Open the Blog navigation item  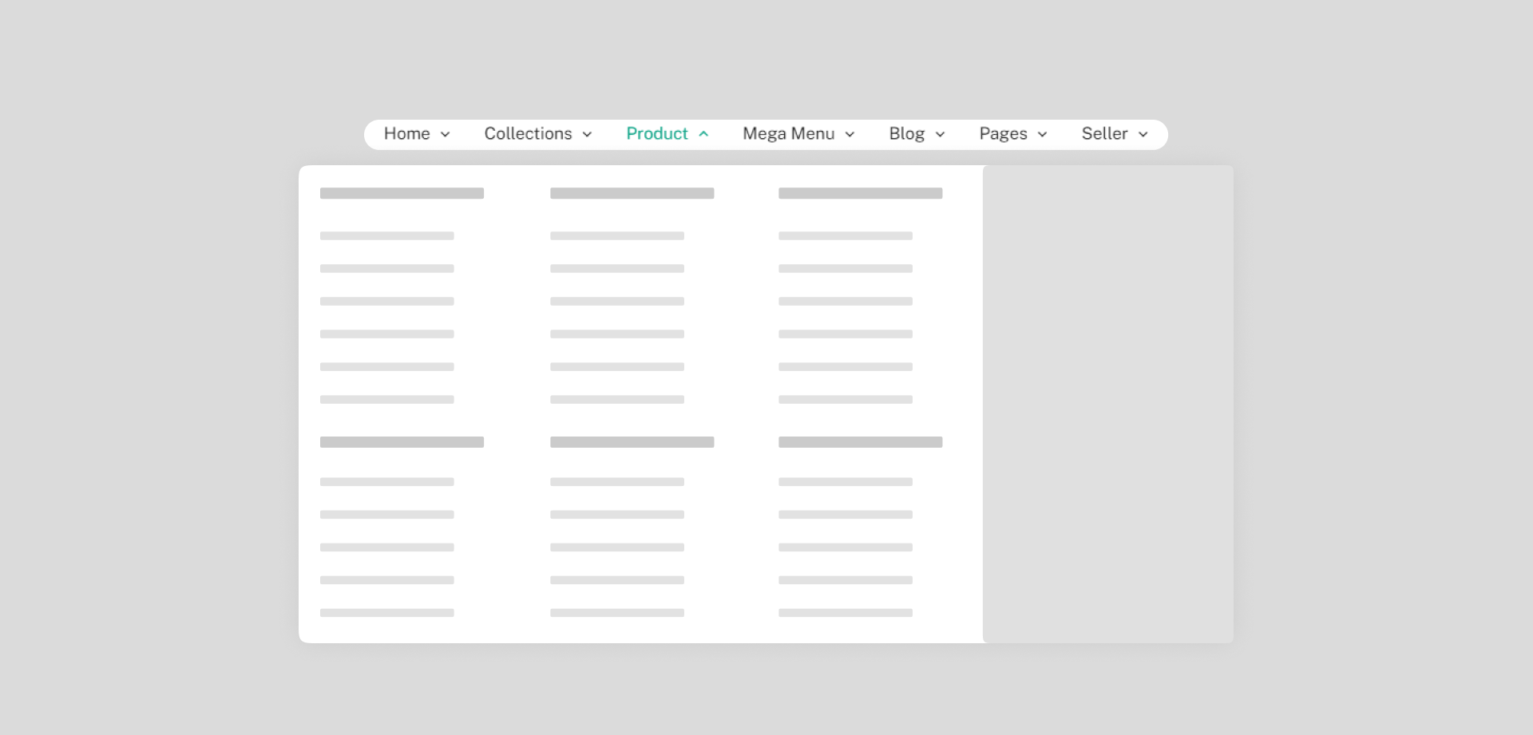906,134
